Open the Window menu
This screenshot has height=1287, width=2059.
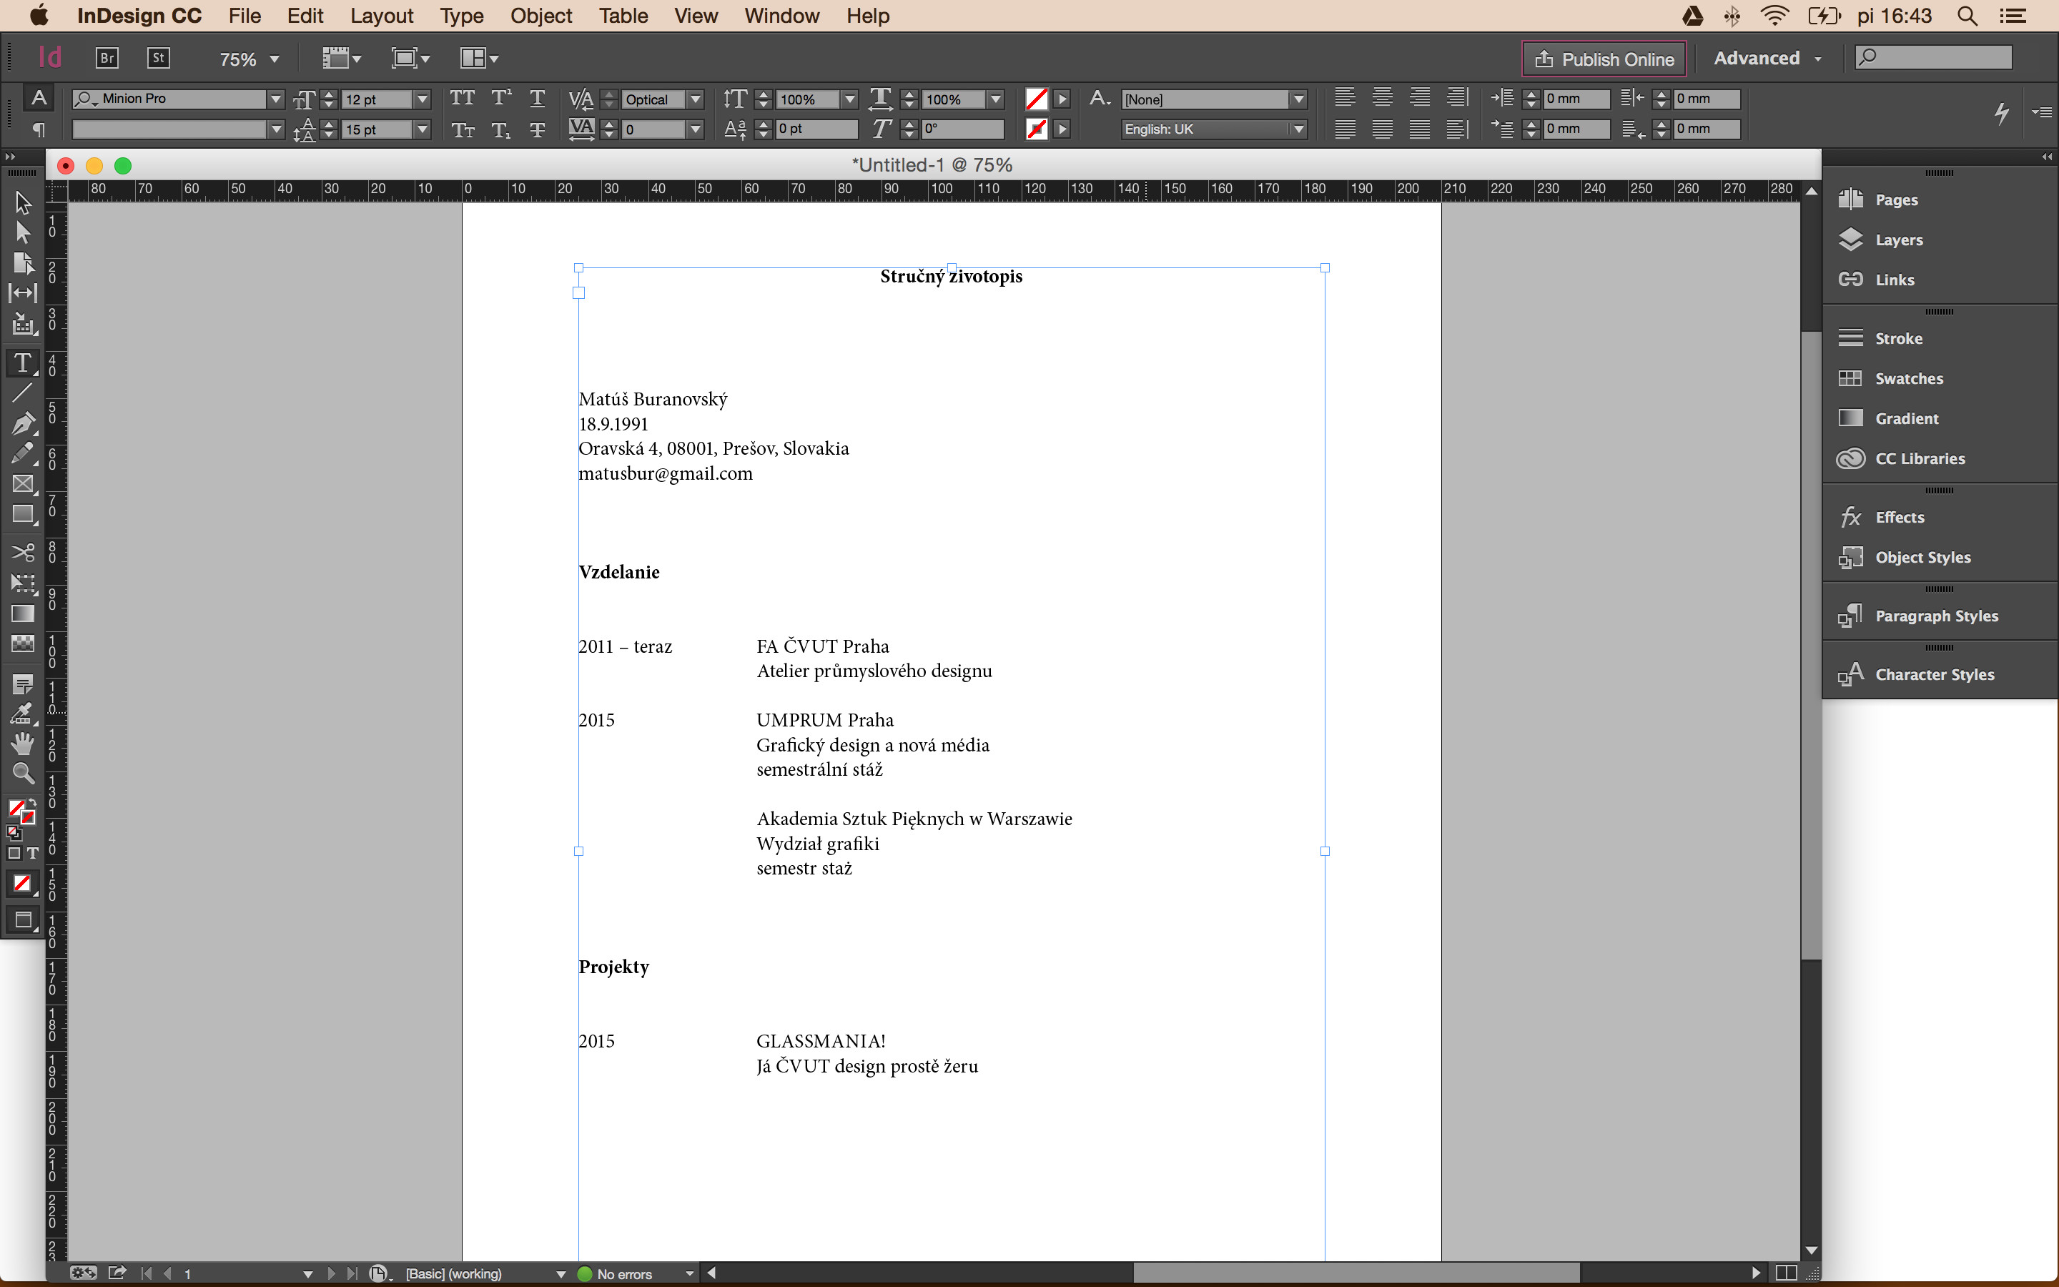(782, 15)
